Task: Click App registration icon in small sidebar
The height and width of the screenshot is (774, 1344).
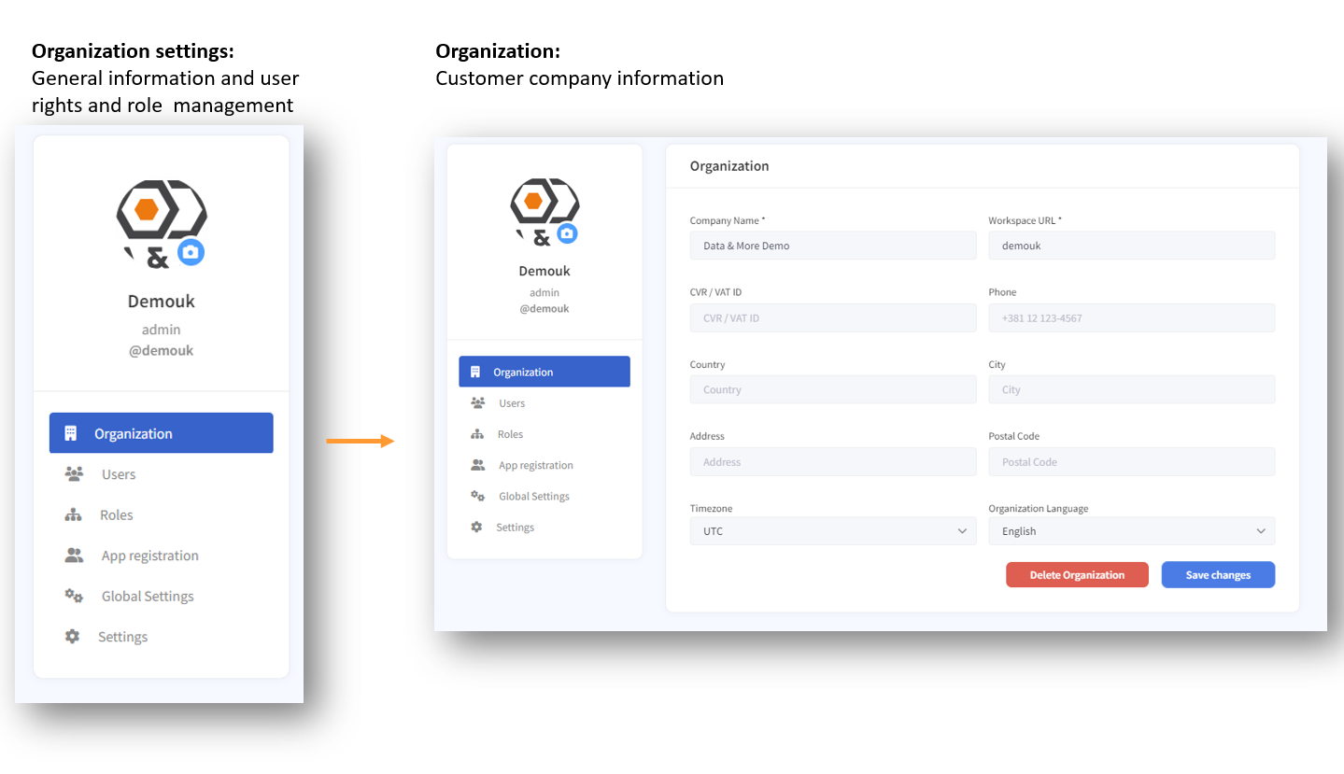Action: pos(478,465)
